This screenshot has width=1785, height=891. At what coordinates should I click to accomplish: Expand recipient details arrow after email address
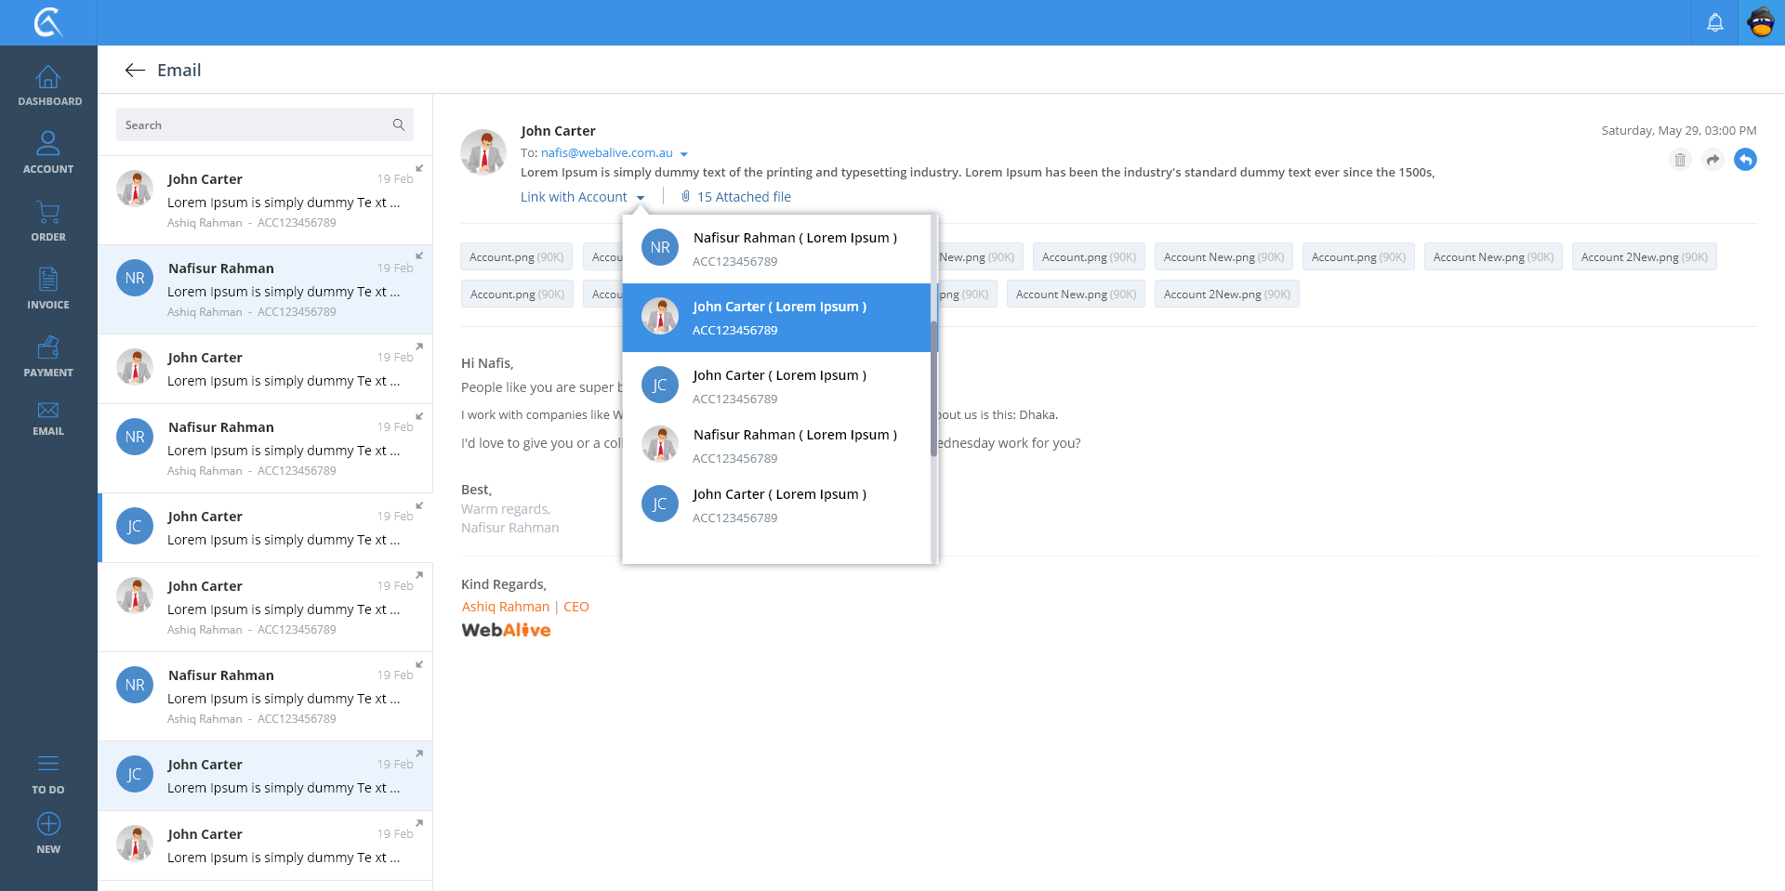pos(684,154)
